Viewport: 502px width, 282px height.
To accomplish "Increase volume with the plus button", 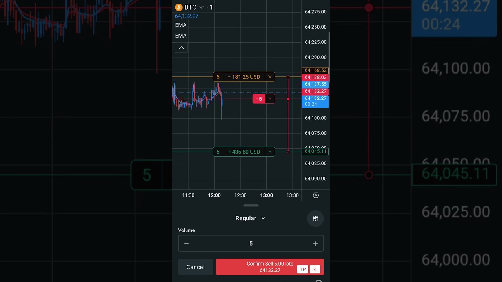I will click(315, 244).
